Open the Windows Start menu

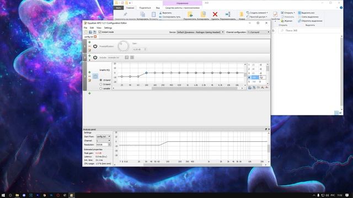[x=3, y=195]
